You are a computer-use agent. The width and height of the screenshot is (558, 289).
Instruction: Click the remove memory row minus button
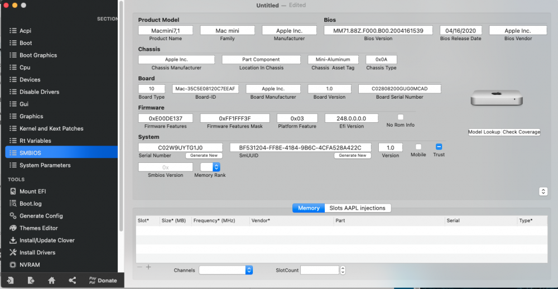pyautogui.click(x=139, y=267)
